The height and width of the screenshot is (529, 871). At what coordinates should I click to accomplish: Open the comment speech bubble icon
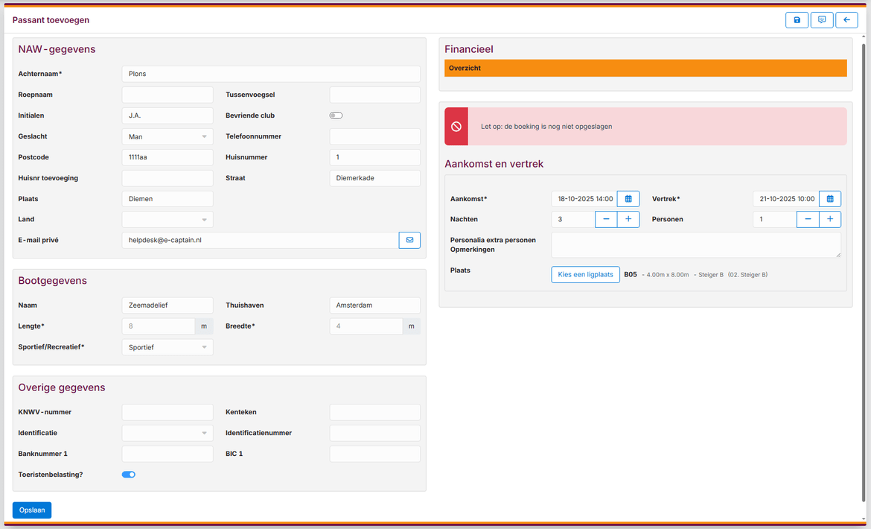coord(822,20)
